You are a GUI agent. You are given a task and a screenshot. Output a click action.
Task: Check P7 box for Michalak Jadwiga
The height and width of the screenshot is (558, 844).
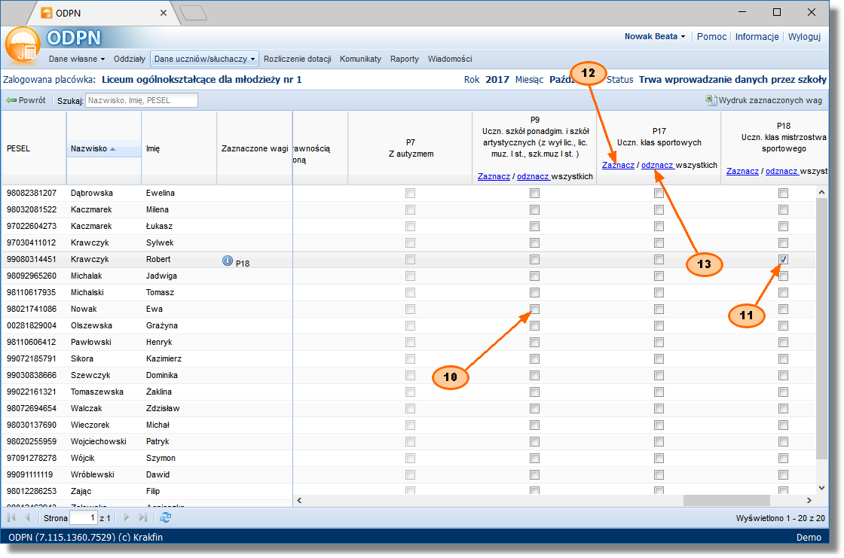point(410,276)
